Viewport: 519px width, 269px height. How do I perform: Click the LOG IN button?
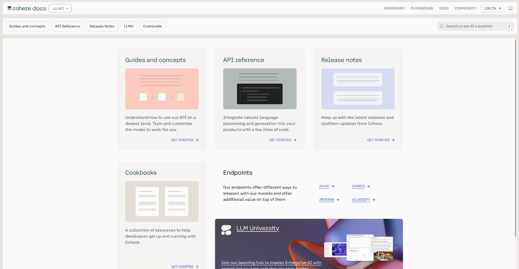coord(492,8)
